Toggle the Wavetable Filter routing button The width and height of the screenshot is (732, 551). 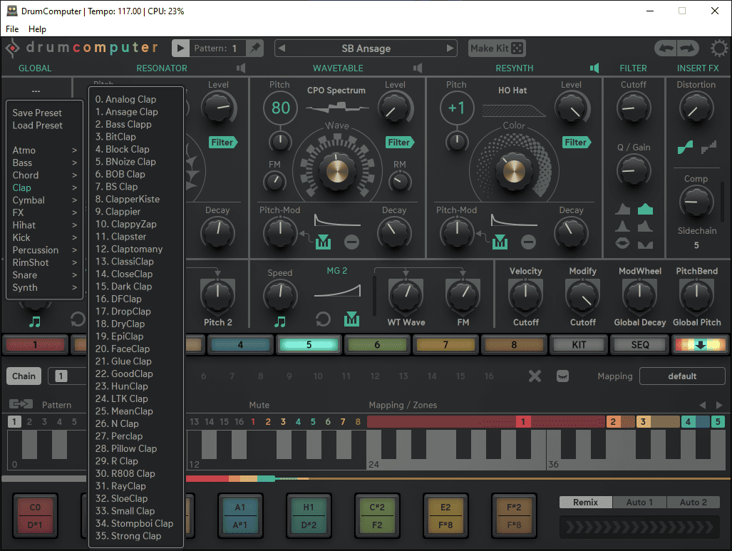click(400, 143)
